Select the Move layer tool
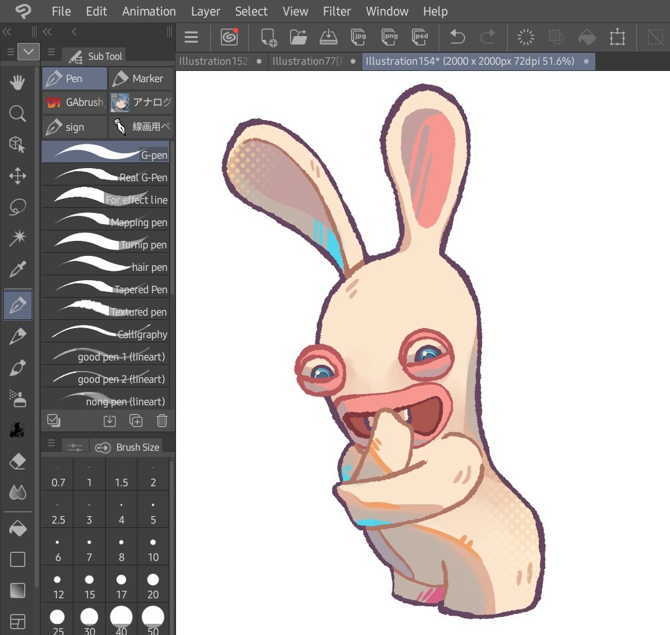 click(x=17, y=176)
